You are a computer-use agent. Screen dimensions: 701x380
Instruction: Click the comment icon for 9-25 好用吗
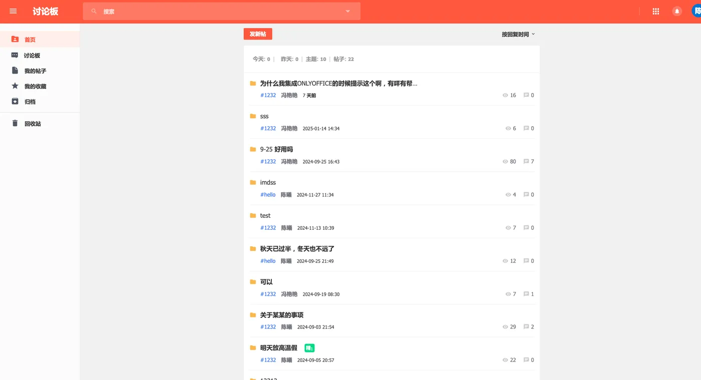pos(526,161)
